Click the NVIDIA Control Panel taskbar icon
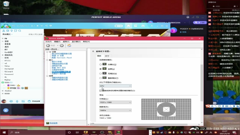Screen dimensions: 240x135 118,132
